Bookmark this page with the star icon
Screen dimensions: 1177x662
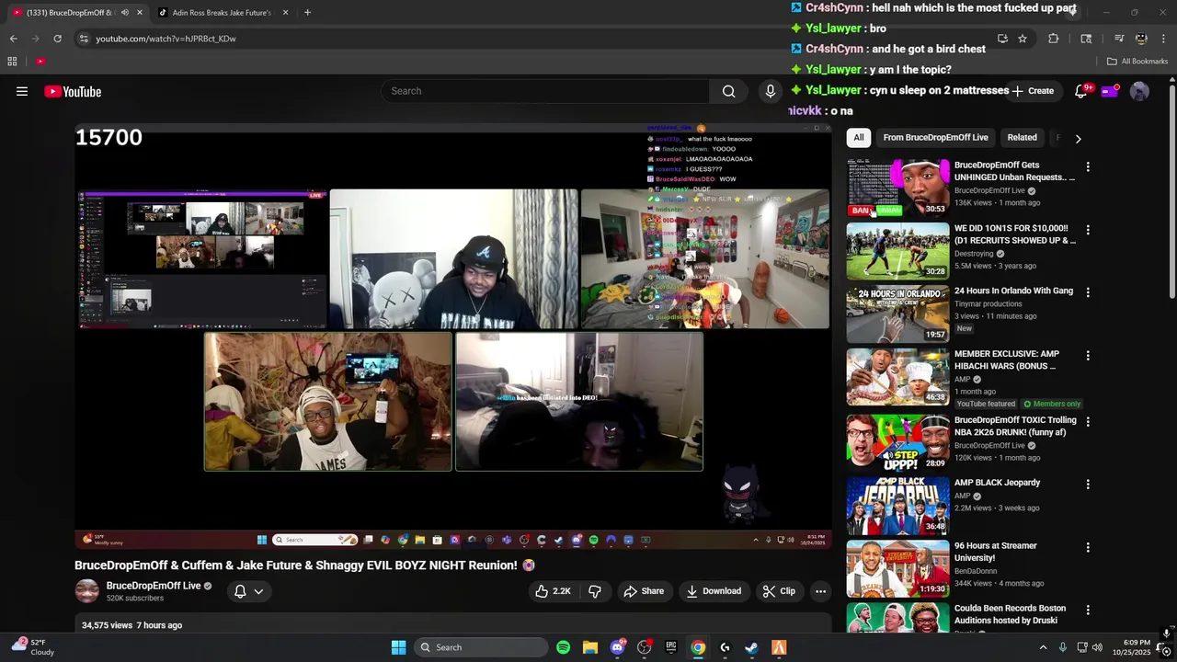[x=1023, y=39]
